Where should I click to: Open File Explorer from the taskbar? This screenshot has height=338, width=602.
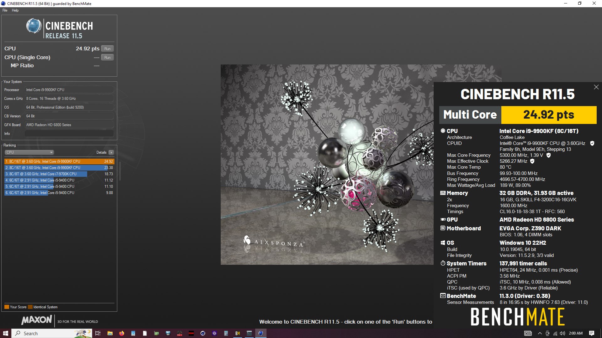[x=110, y=333]
